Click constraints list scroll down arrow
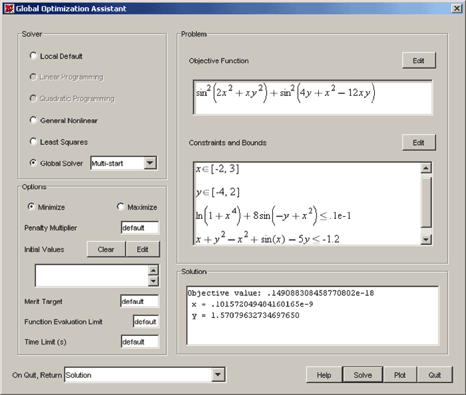 [426, 239]
